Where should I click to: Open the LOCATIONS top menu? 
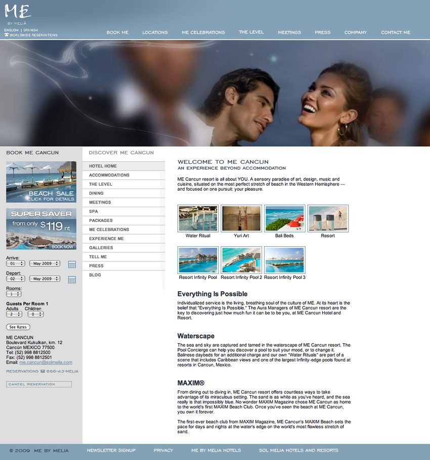coord(155,32)
